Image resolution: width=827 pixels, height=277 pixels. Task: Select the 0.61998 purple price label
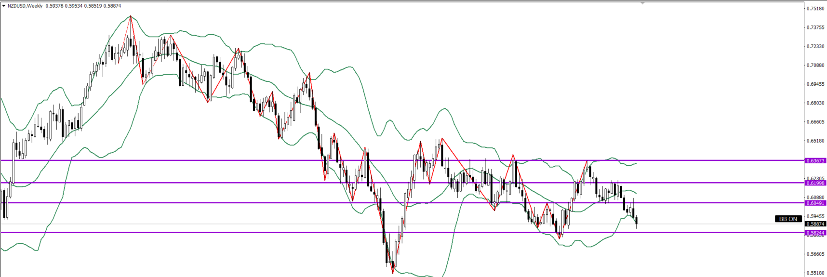tap(815, 183)
